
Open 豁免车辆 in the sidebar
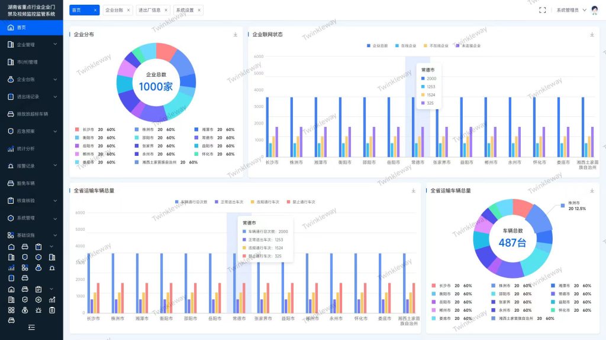pyautogui.click(x=25, y=183)
